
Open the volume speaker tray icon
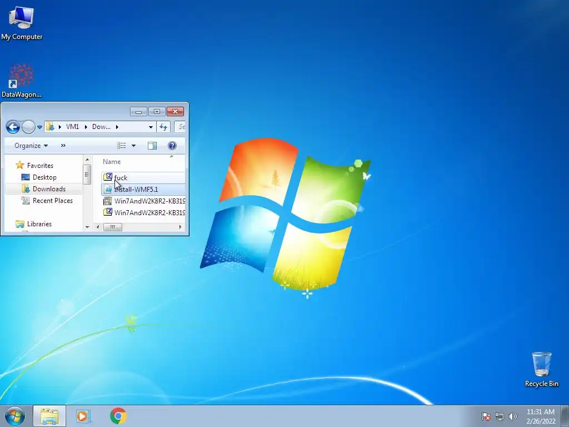pyautogui.click(x=512, y=416)
